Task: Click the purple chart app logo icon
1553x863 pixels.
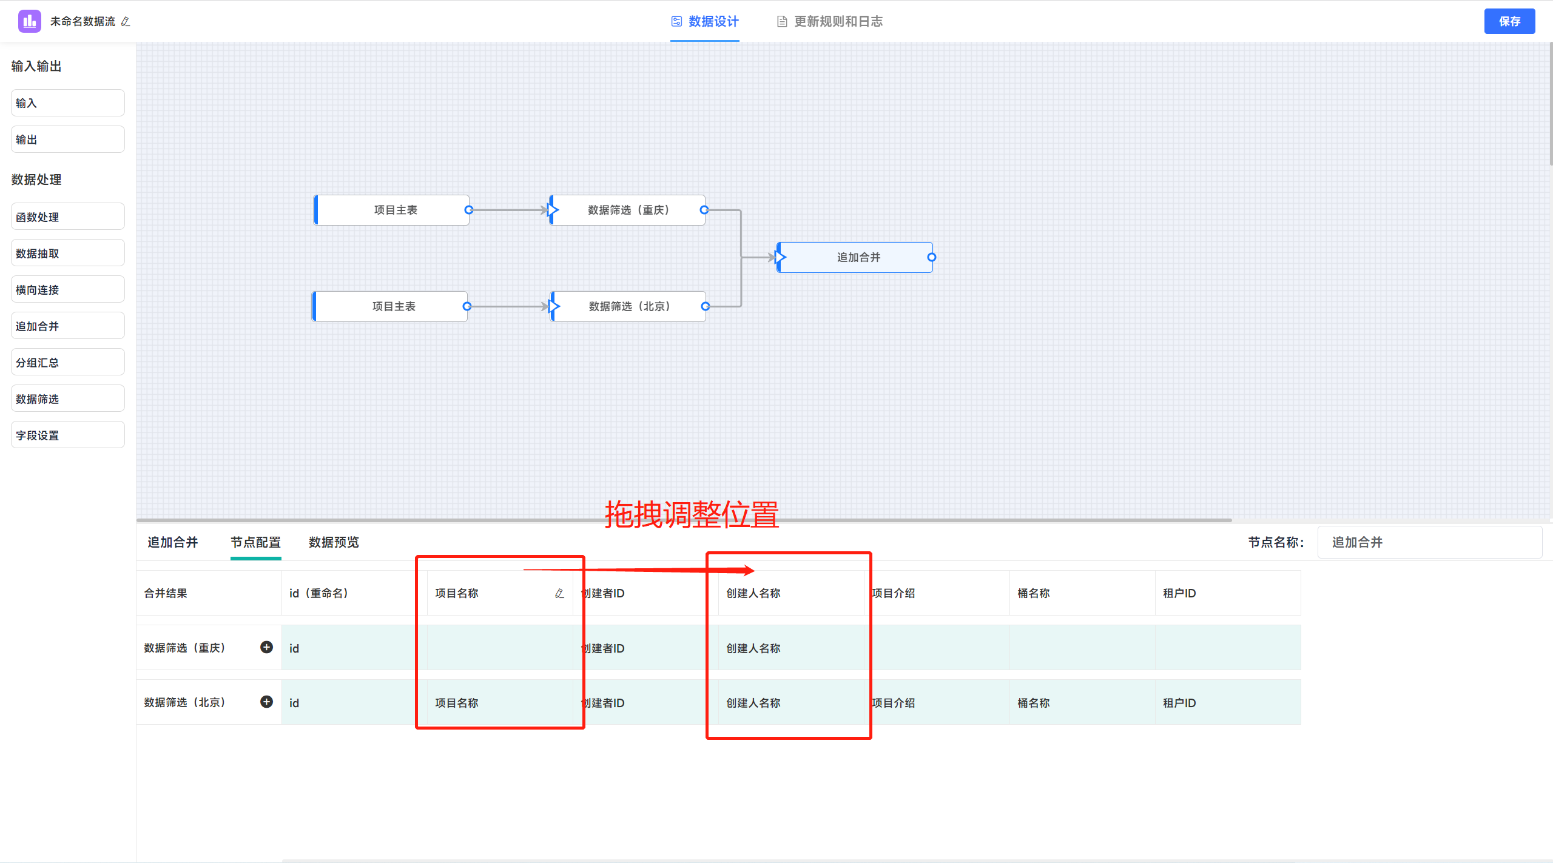Action: pyautogui.click(x=29, y=21)
